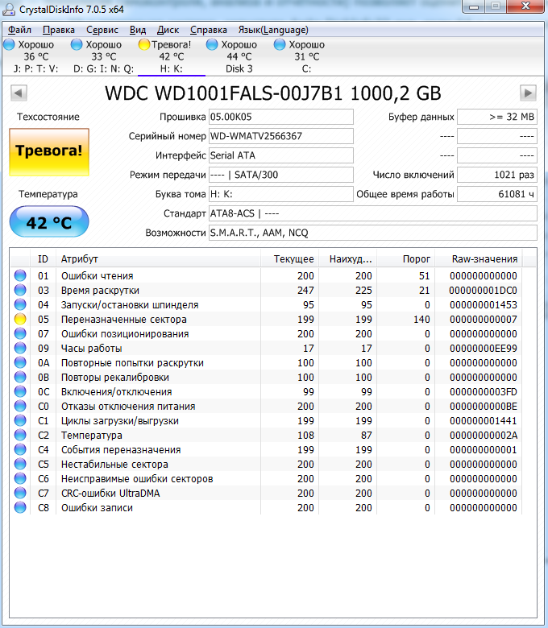Go to previous disk with left arrow
Image resolution: width=548 pixels, height=628 pixels.
click(19, 93)
